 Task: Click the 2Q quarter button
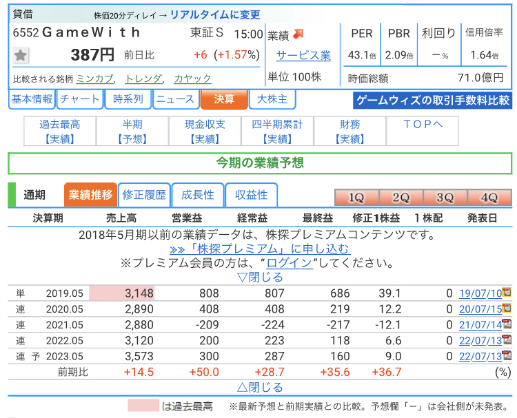point(401,198)
